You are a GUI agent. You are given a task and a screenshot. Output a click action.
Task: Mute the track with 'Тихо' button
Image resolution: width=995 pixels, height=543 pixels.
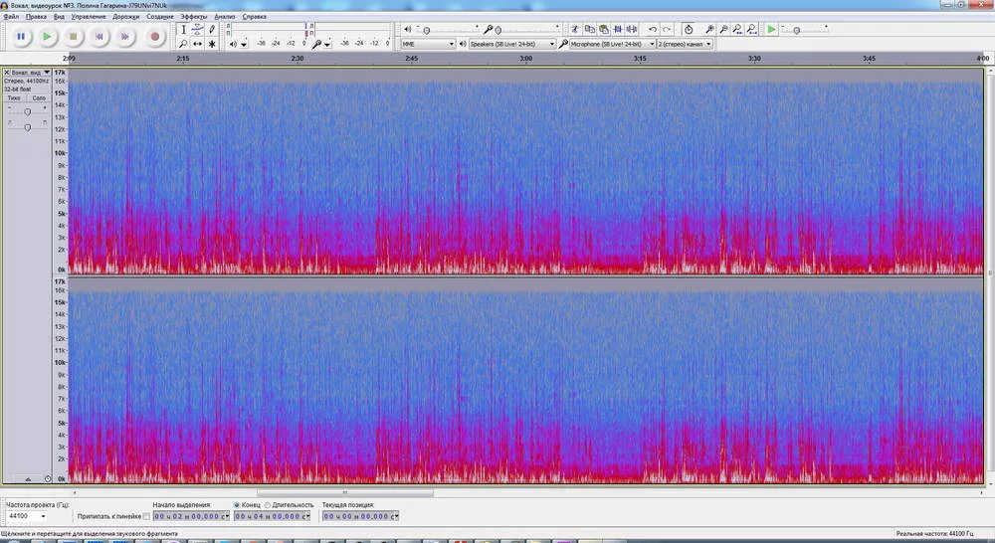point(14,98)
